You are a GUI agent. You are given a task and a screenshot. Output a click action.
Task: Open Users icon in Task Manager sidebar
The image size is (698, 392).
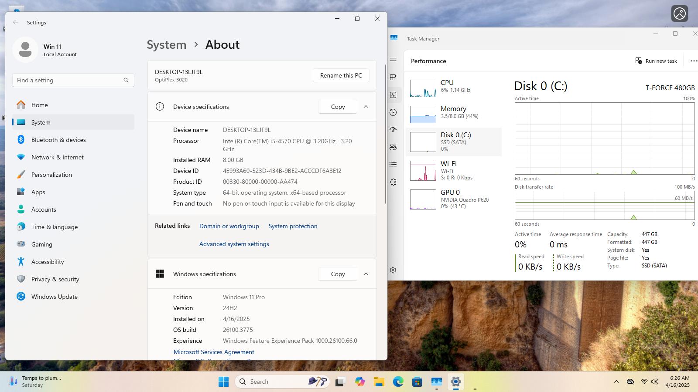click(x=393, y=147)
